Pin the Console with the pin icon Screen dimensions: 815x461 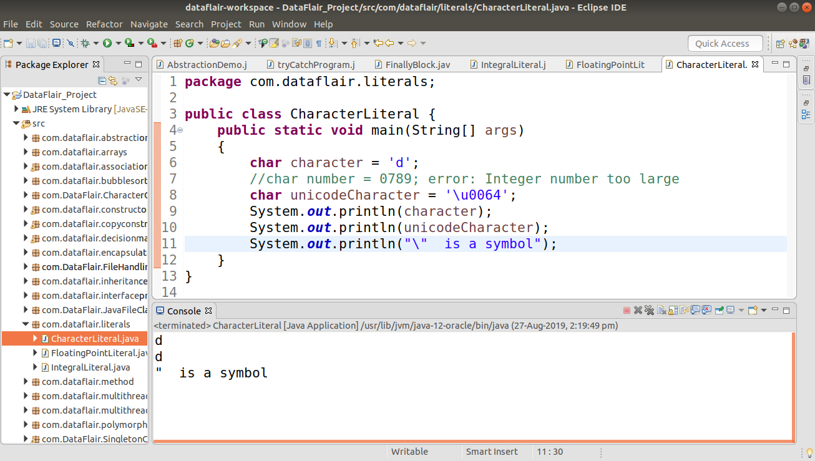[719, 309]
